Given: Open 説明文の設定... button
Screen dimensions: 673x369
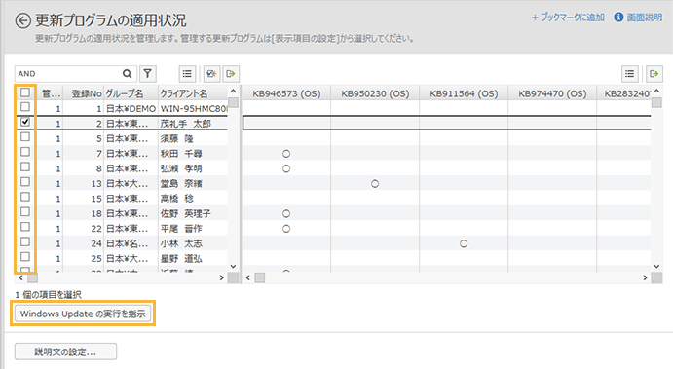Looking at the screenshot, I should [65, 351].
